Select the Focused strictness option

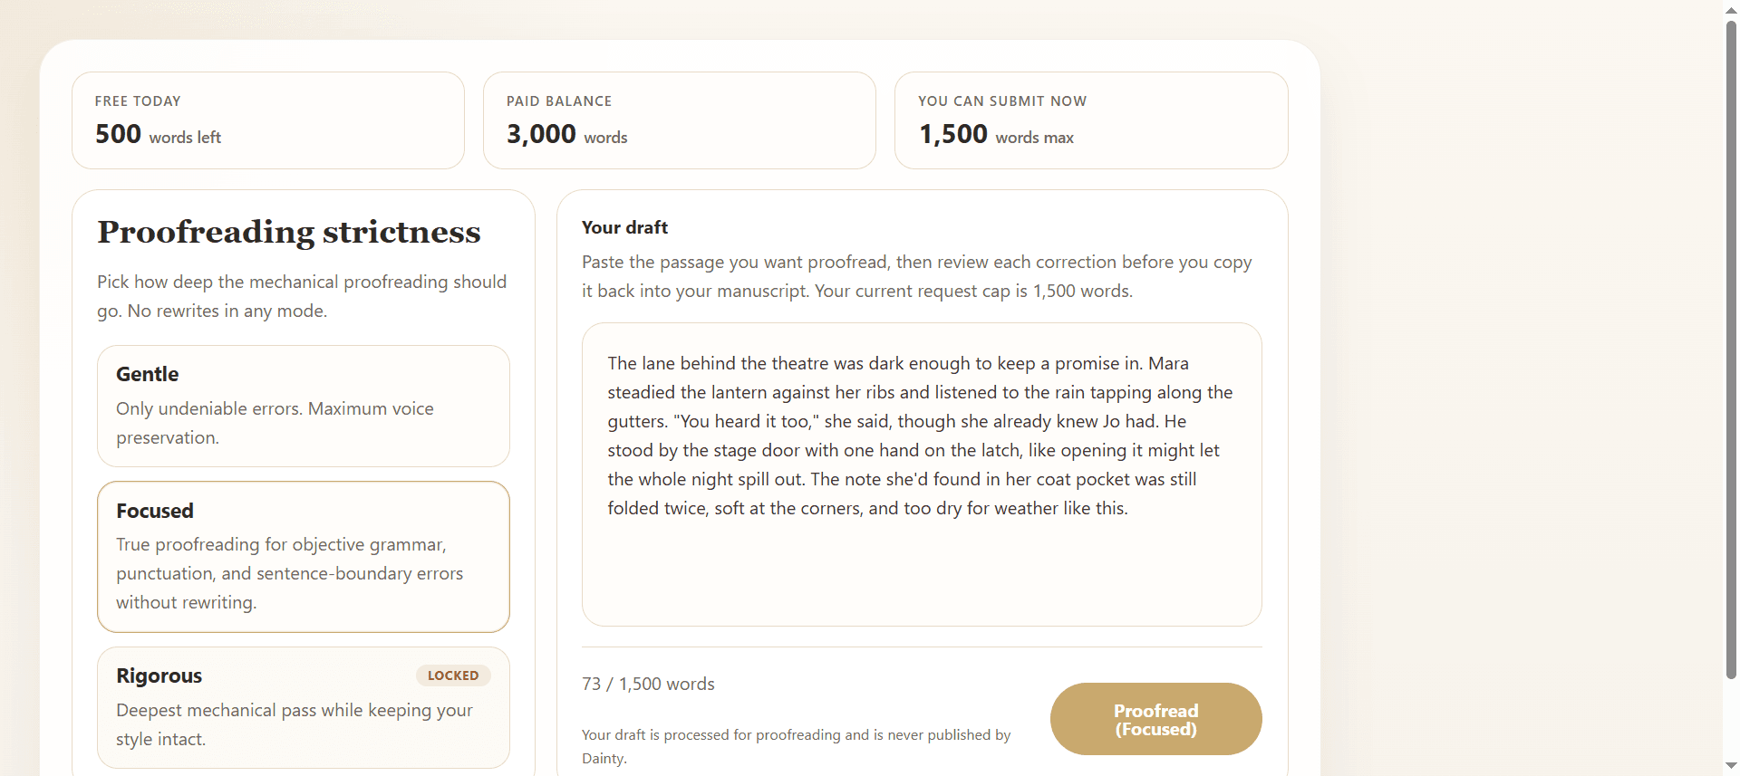click(303, 556)
